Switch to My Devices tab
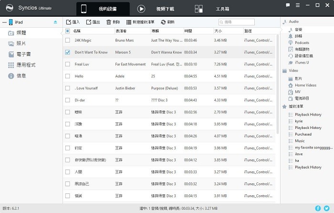 (103, 9)
